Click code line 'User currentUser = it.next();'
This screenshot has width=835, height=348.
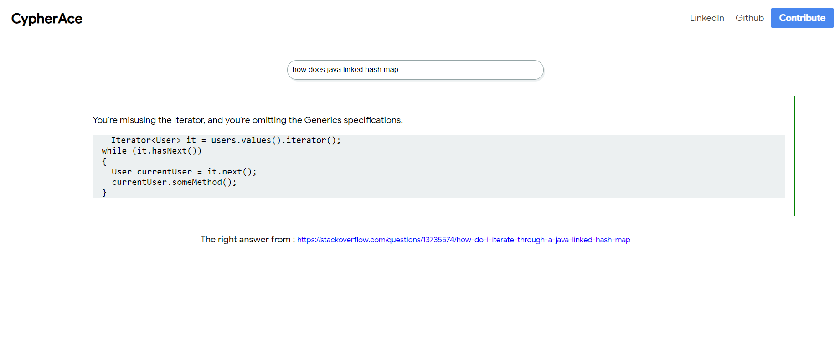(184, 172)
